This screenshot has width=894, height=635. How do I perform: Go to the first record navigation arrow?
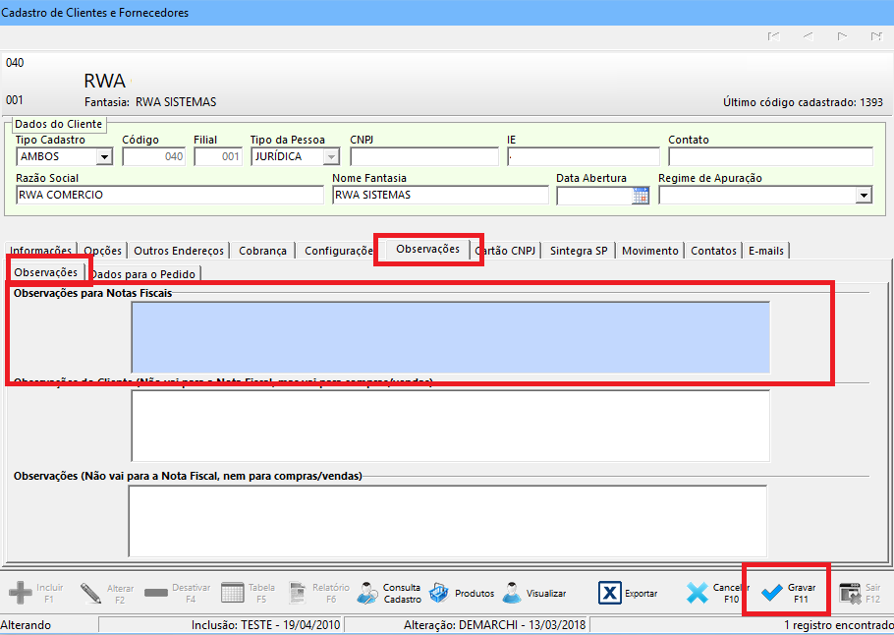coord(773,36)
